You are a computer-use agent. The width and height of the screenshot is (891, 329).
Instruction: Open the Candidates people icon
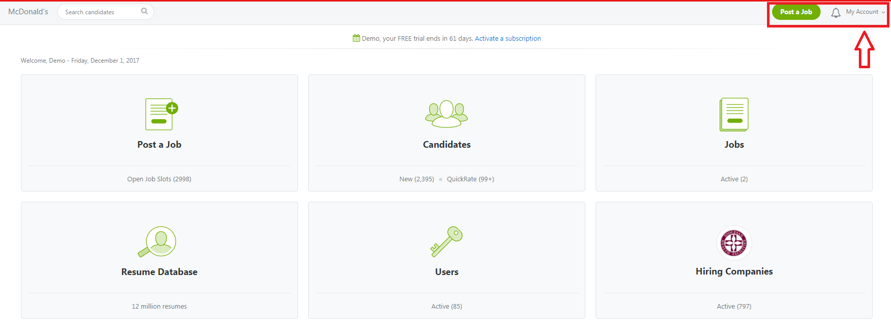click(x=447, y=114)
